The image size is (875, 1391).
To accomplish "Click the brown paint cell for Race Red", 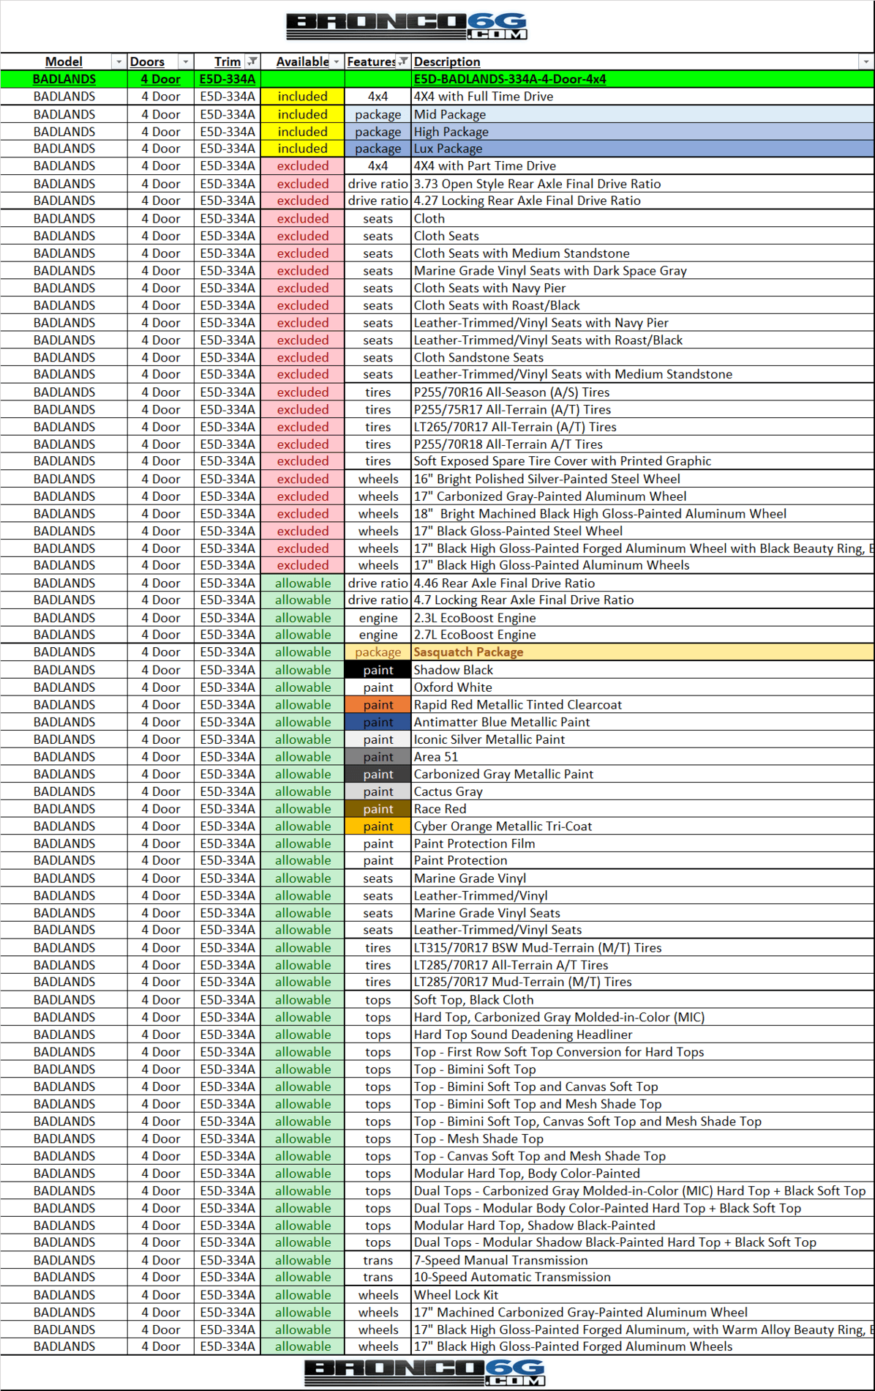I will tap(378, 809).
